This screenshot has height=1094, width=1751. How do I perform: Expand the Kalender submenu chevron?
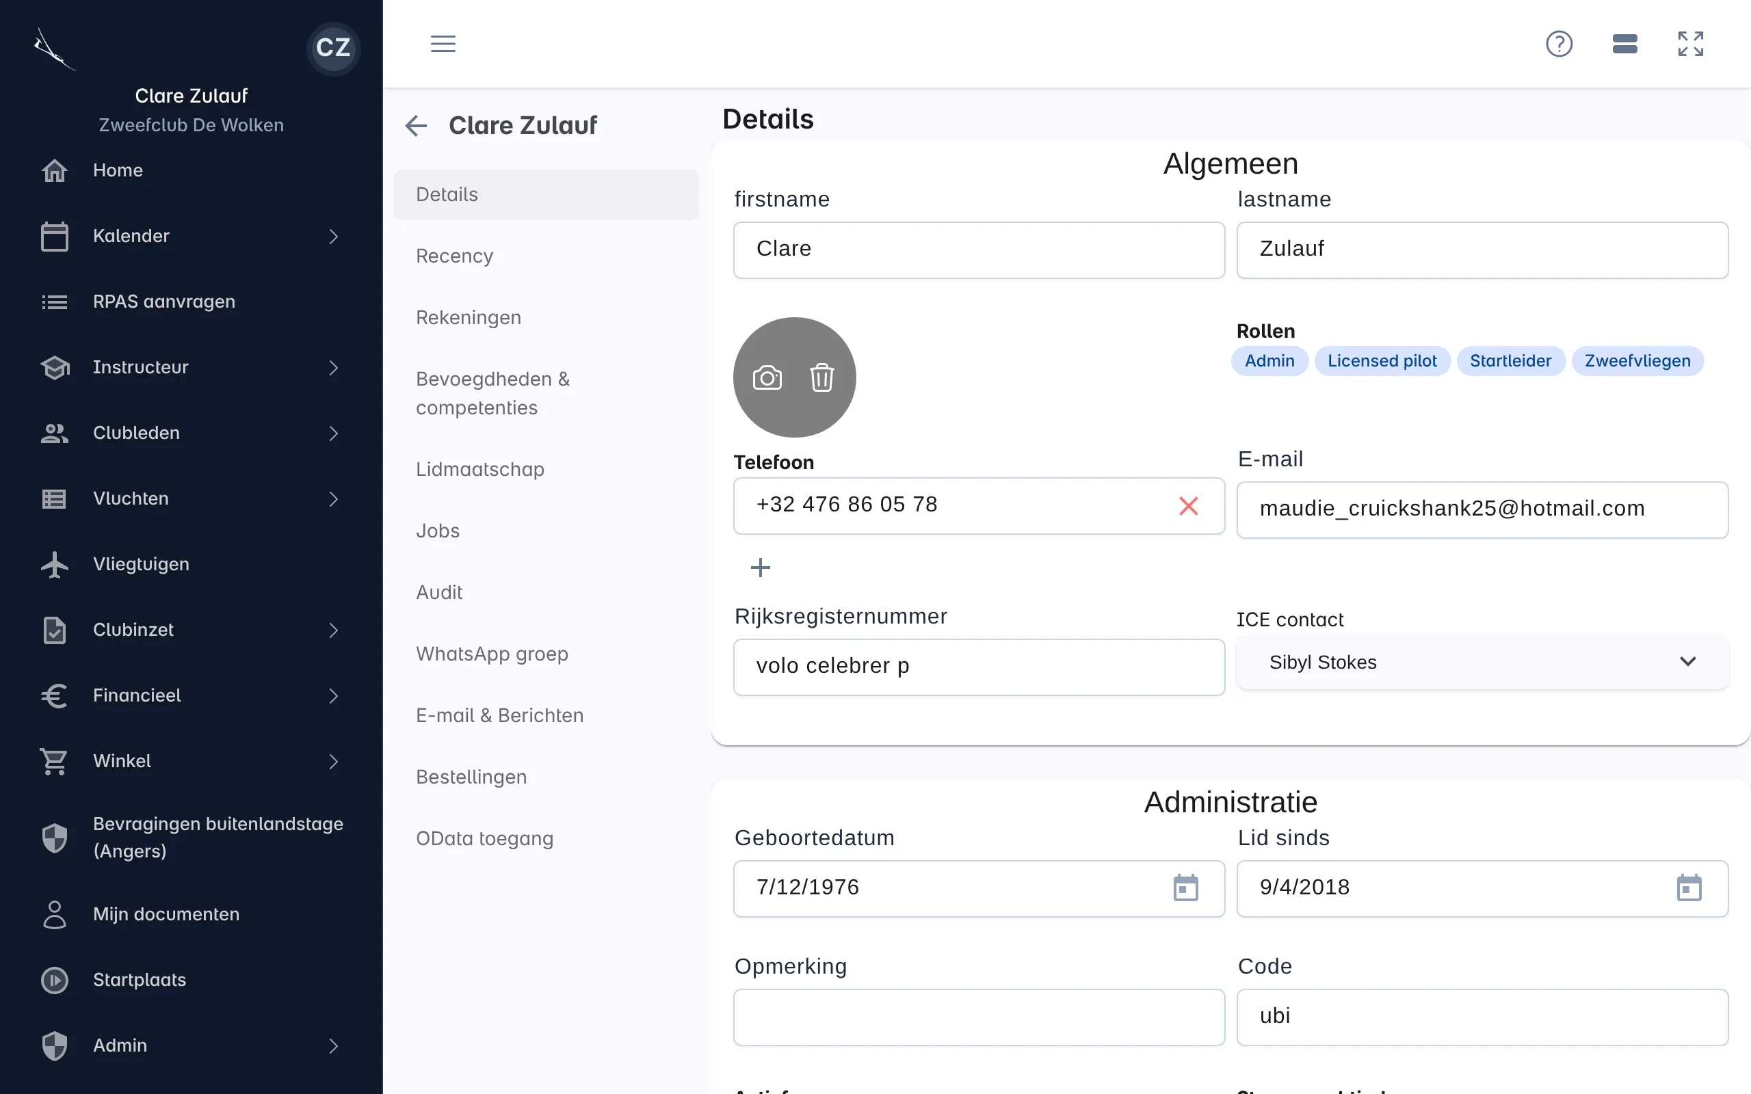333,237
